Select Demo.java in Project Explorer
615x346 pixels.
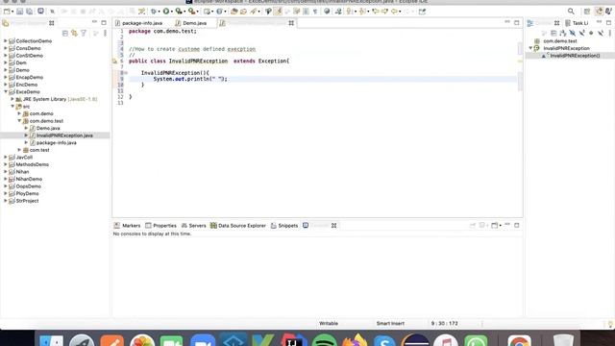pyautogui.click(x=48, y=128)
